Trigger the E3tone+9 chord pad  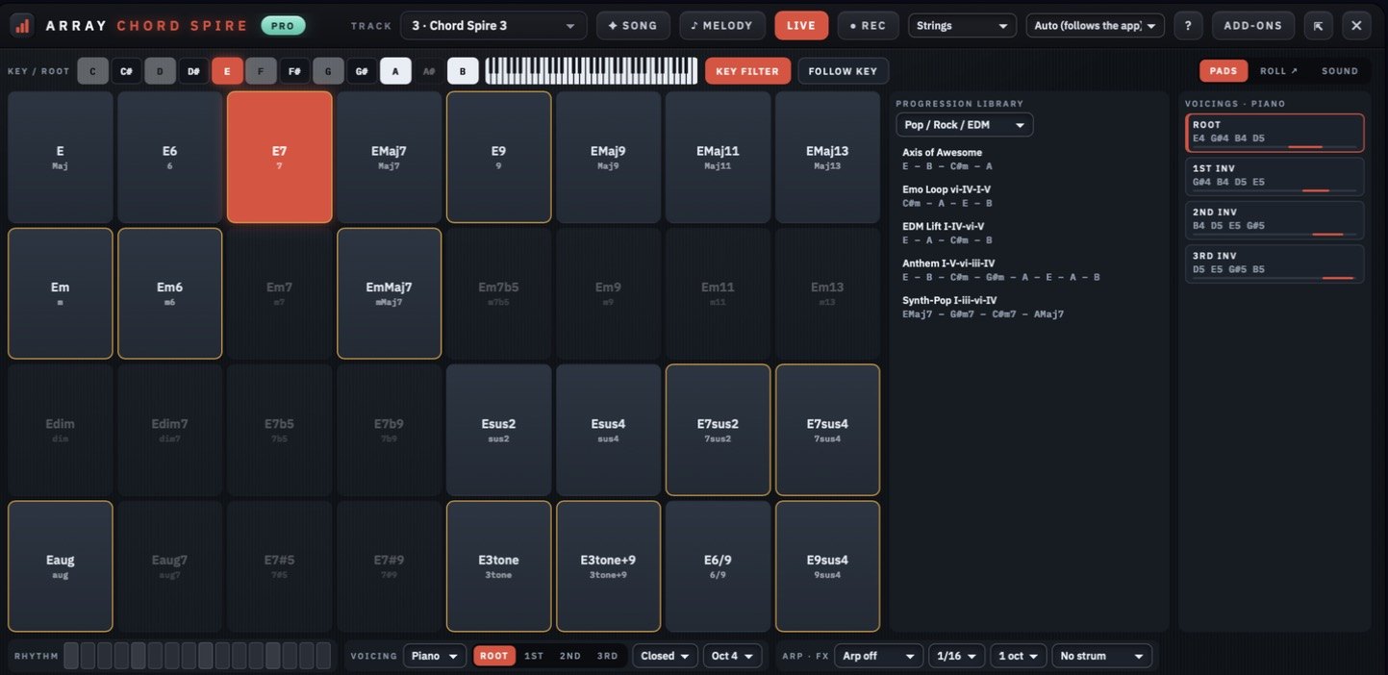coord(609,566)
